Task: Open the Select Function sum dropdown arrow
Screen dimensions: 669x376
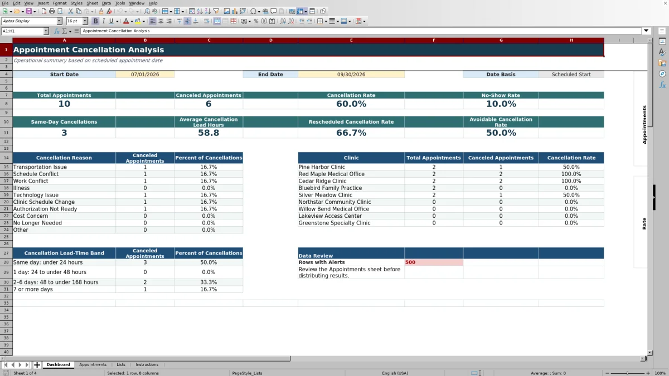Action: coord(70,31)
